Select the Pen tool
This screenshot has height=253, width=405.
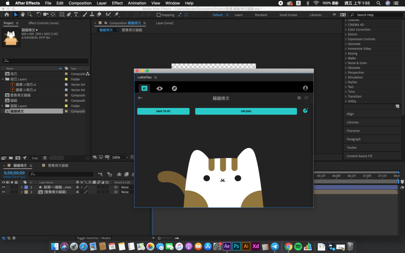click(69, 15)
